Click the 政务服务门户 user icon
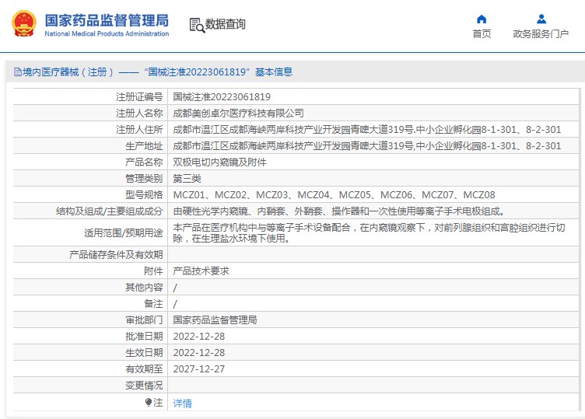 [541, 19]
